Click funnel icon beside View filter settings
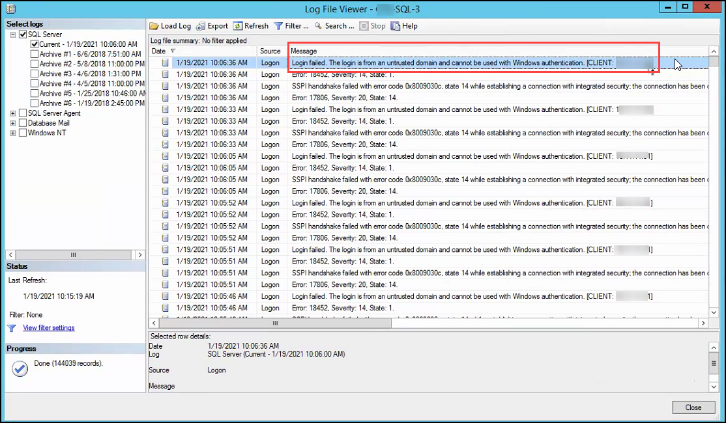The image size is (726, 423). click(x=12, y=328)
